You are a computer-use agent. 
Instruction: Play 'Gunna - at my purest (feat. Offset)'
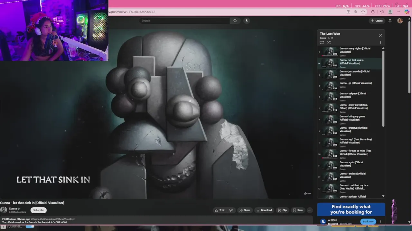(350, 108)
